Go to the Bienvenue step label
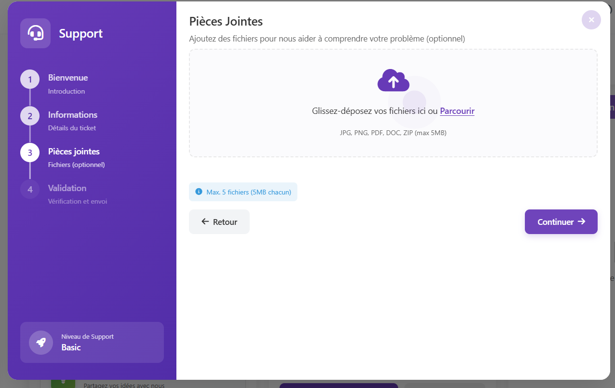 tap(68, 78)
